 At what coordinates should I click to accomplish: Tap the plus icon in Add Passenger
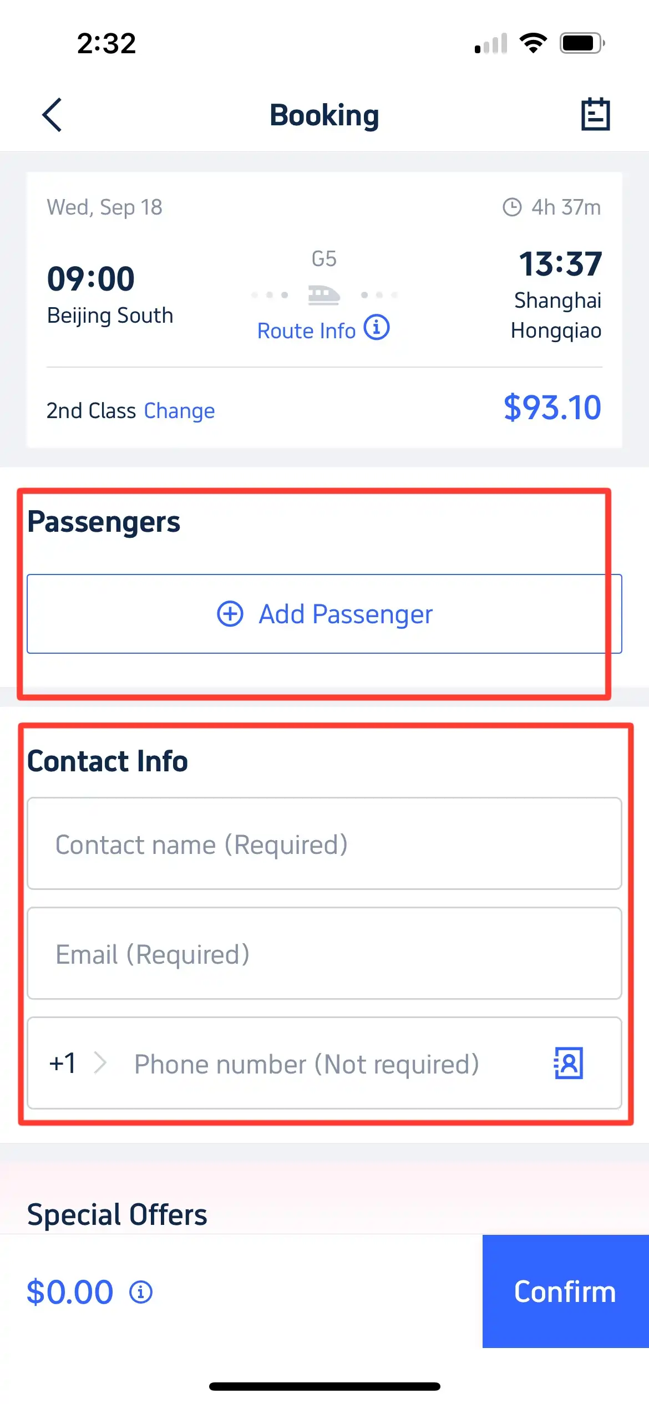pos(230,614)
